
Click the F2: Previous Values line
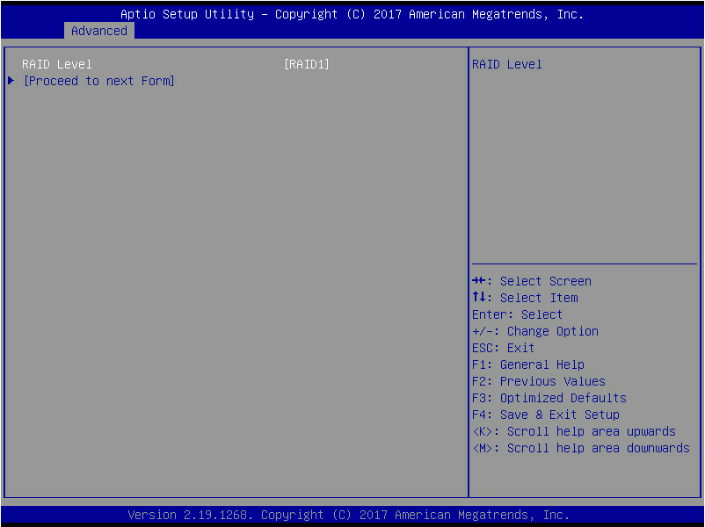pos(539,381)
